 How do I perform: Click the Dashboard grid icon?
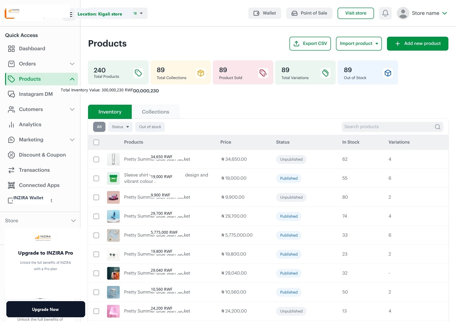pyautogui.click(x=11, y=49)
